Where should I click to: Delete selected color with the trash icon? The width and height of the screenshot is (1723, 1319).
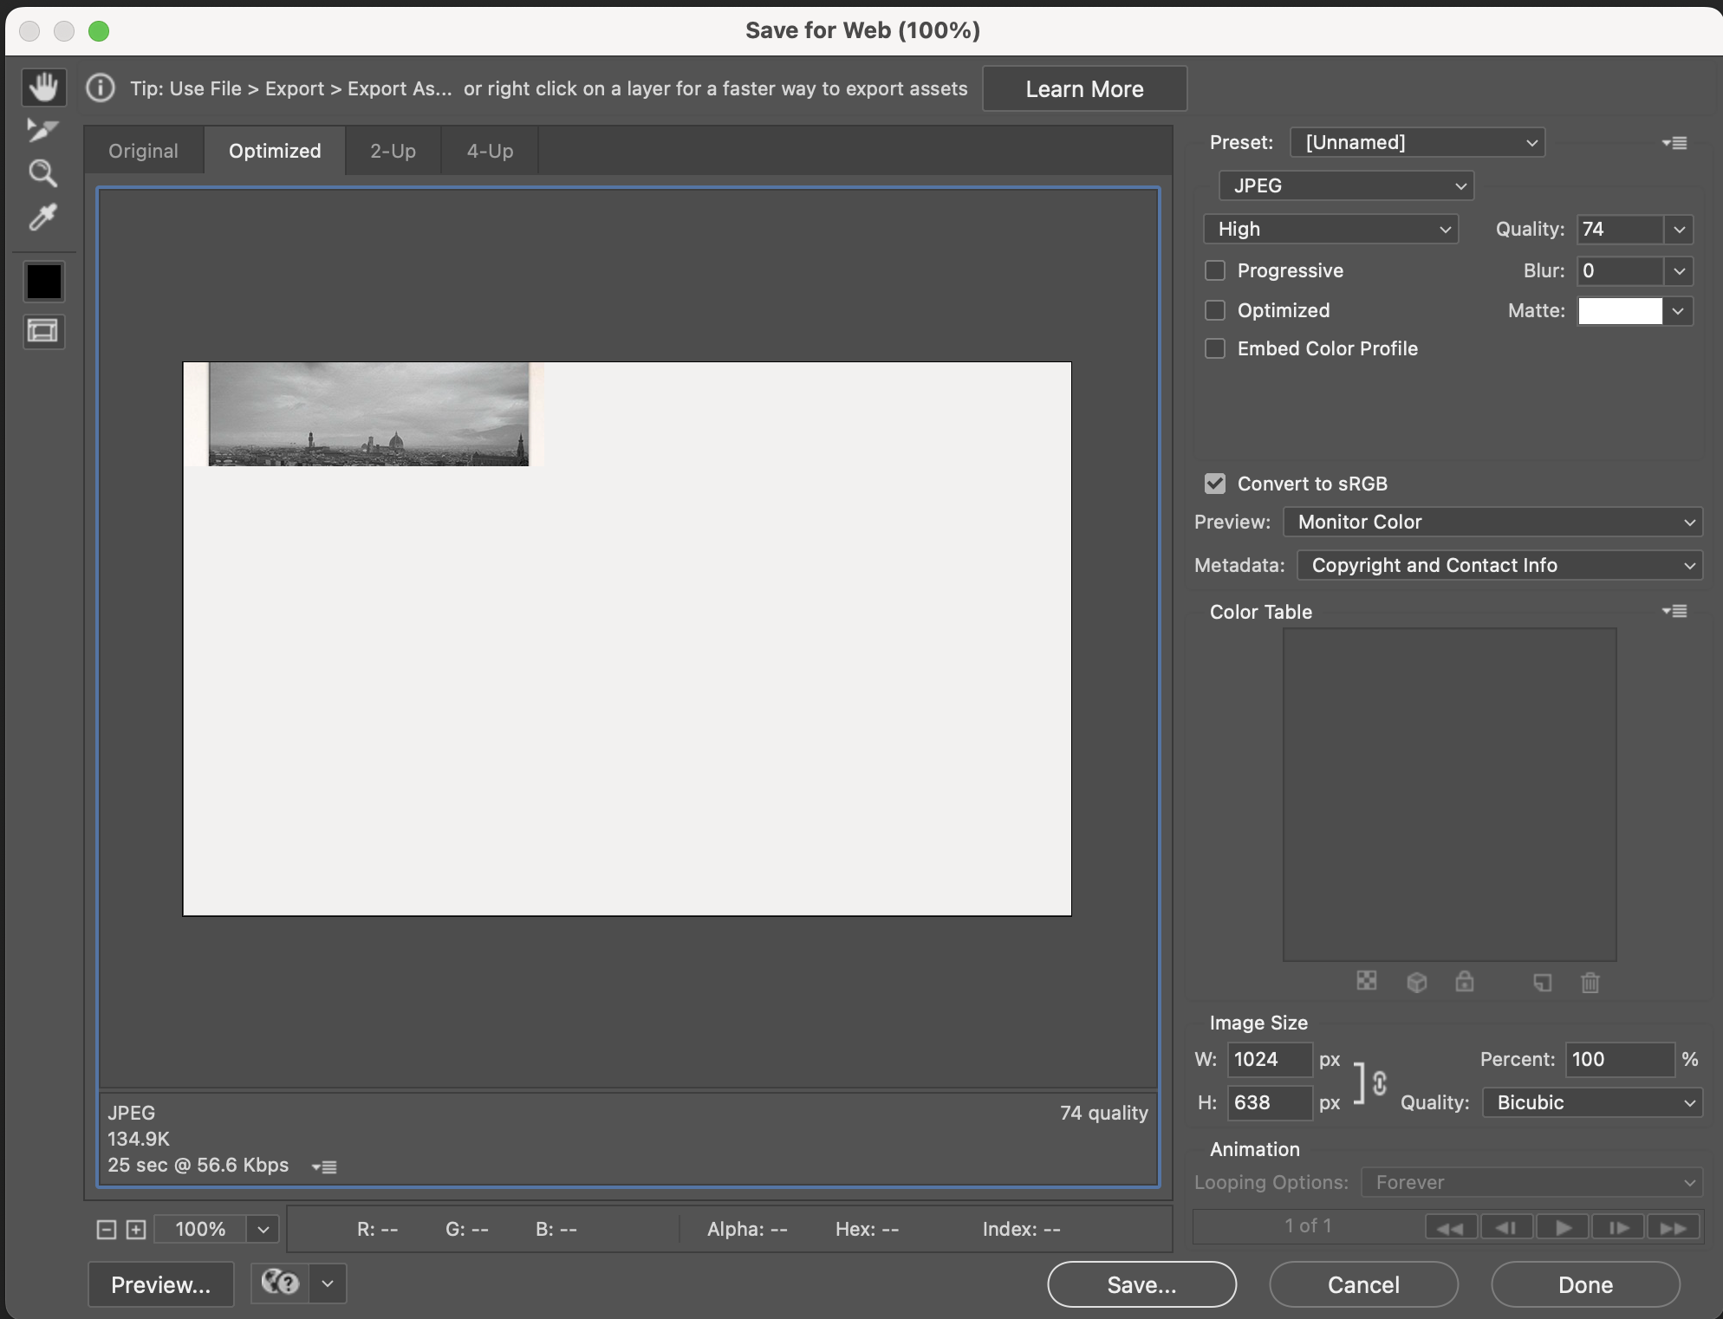point(1590,982)
